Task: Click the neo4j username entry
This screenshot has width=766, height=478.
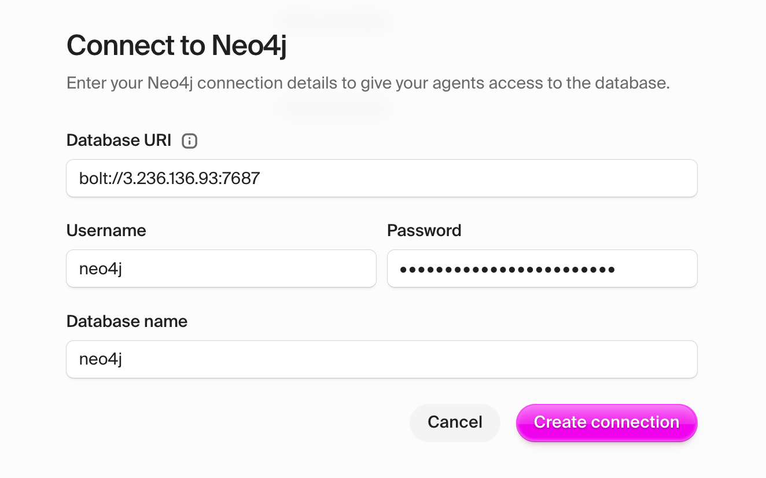Action: 222,269
